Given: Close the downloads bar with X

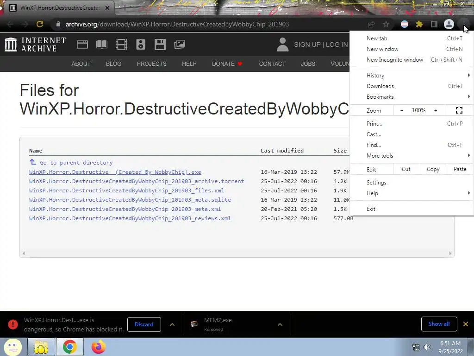Looking at the screenshot, I should click(466, 324).
